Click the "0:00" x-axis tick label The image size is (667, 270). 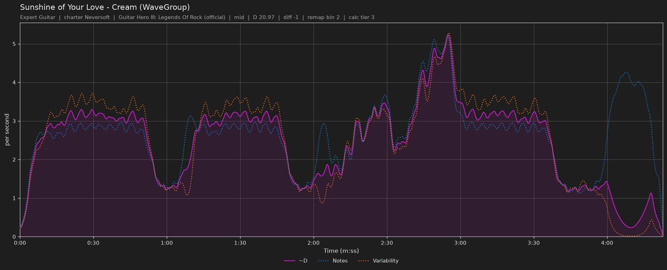pos(20,243)
